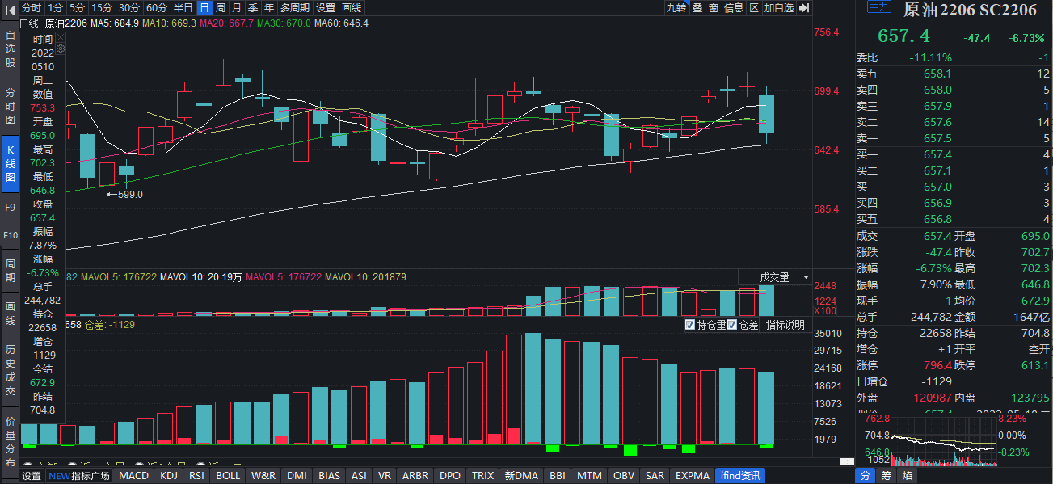Switch to the 60分 timeframe tab

157,7
